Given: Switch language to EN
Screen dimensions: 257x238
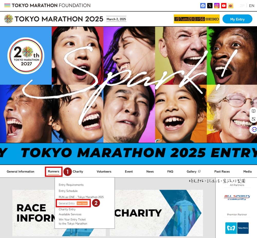Looking at the screenshot, I should (252, 6).
